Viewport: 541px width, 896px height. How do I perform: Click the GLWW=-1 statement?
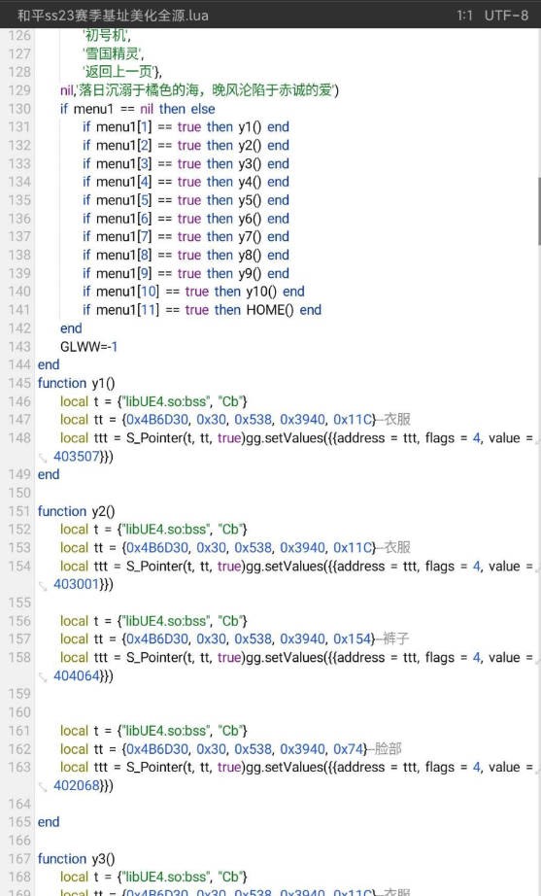[x=88, y=346]
